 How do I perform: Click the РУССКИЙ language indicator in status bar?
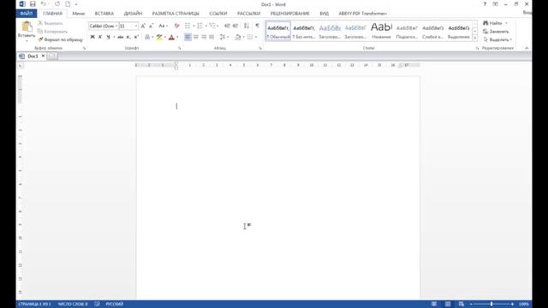click(114, 304)
